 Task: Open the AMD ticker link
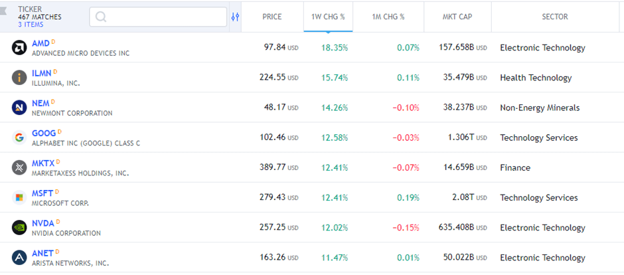(40, 43)
